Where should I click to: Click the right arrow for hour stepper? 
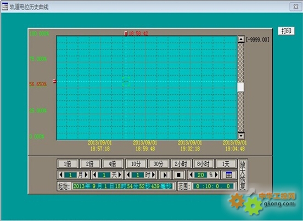tap(154, 175)
